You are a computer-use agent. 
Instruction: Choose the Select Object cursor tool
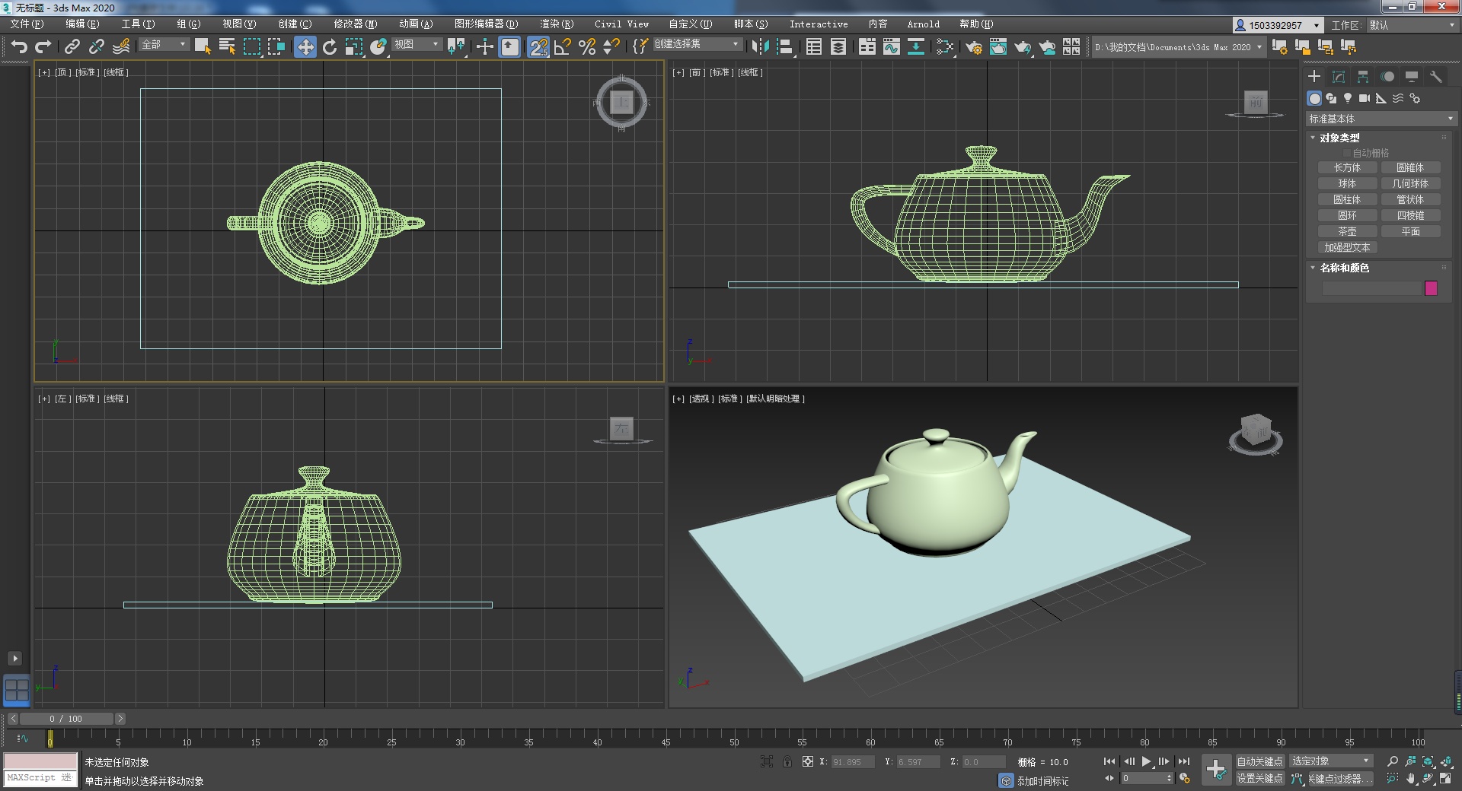(203, 47)
